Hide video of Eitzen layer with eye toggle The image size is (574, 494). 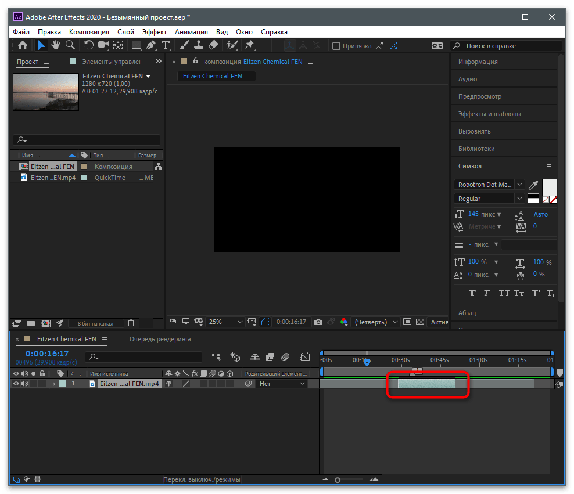pos(16,384)
